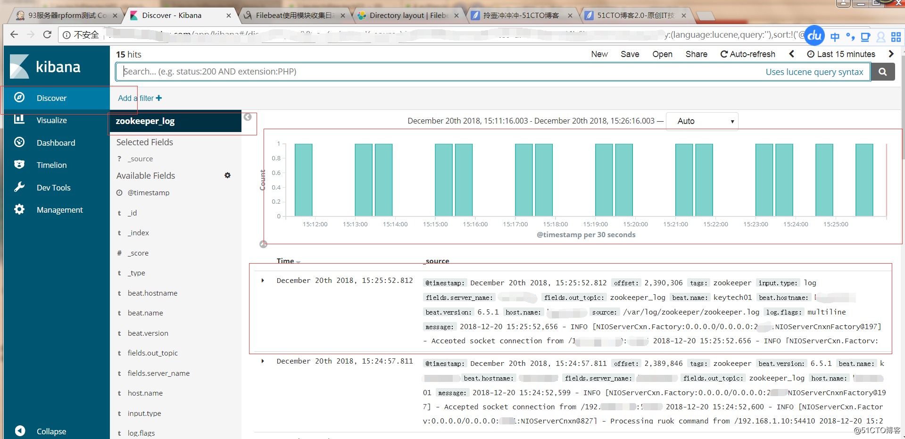
Task: Select the input.type field
Action: 144,414
